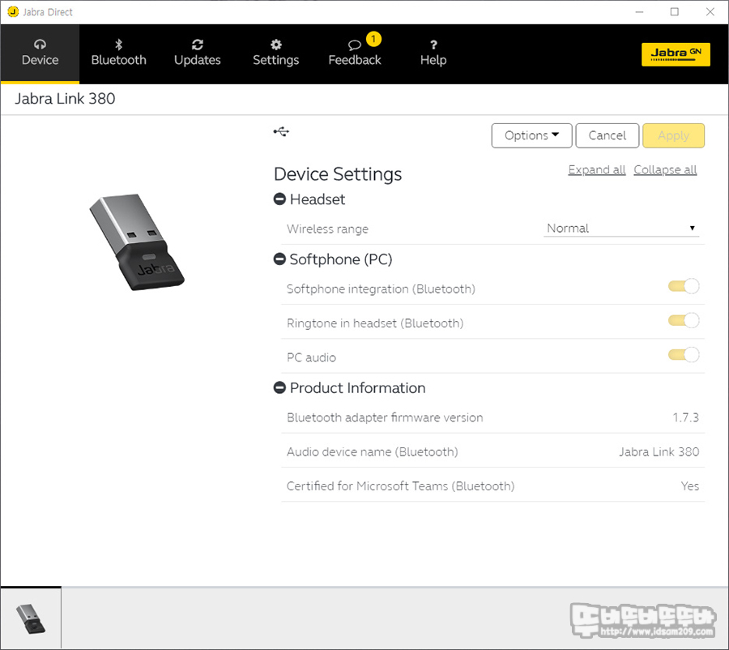Select the Jabra Link 380 thumbnail at bottom

[31, 618]
